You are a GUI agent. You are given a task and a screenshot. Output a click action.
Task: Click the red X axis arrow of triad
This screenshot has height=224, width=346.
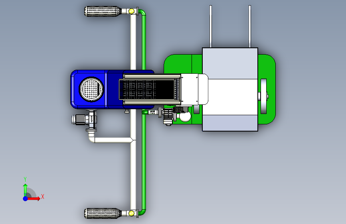[x=34, y=198]
